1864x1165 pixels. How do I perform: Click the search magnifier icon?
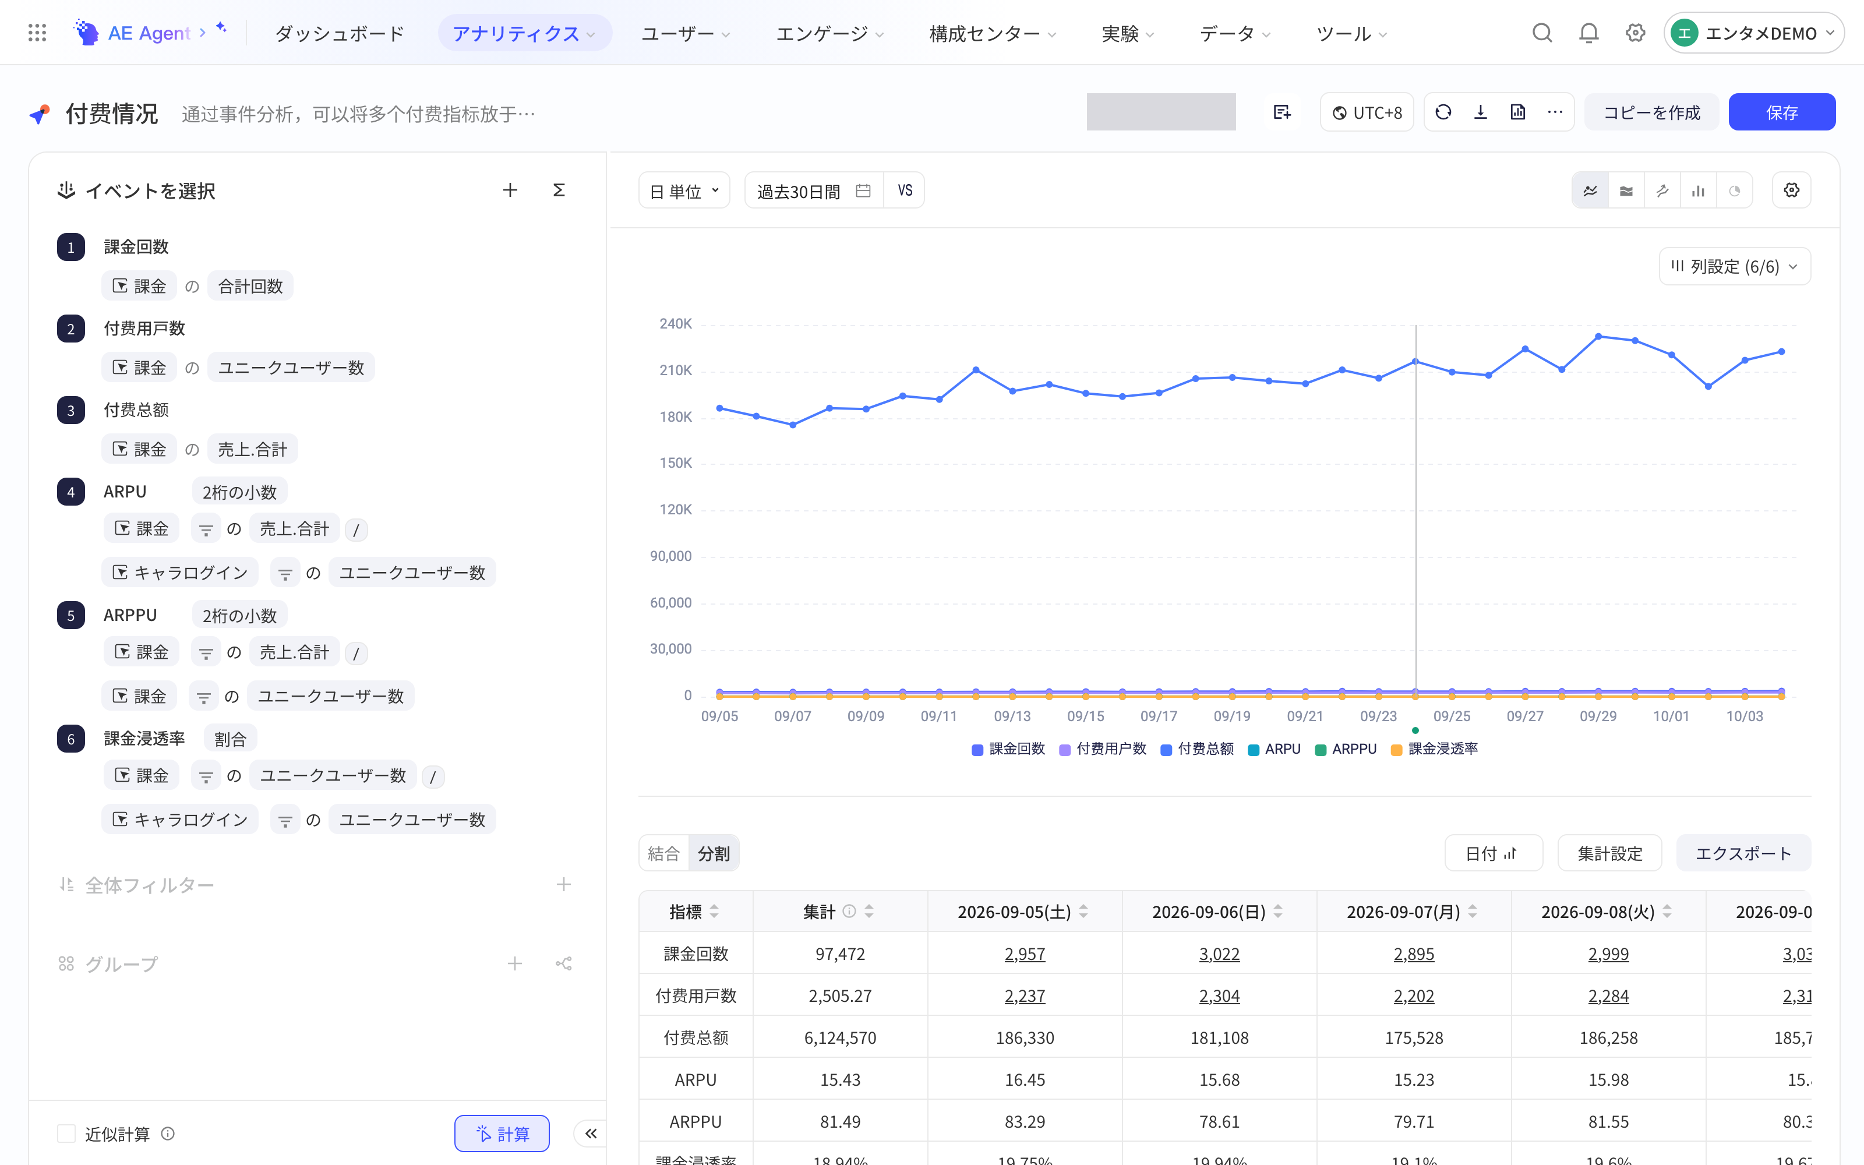[x=1542, y=33]
